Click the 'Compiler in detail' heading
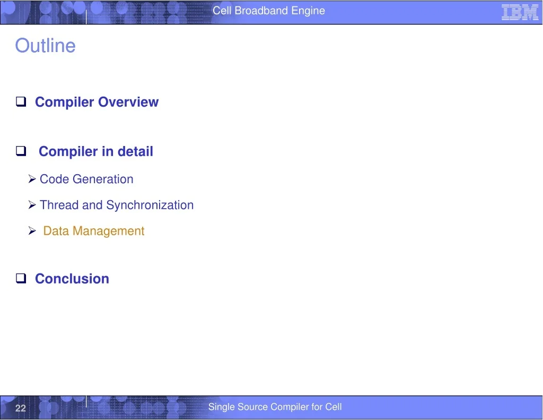Screen dimensions: 543x420 (96, 151)
